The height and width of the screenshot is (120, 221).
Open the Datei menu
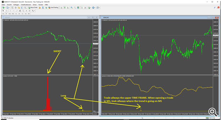(x=3, y=5)
